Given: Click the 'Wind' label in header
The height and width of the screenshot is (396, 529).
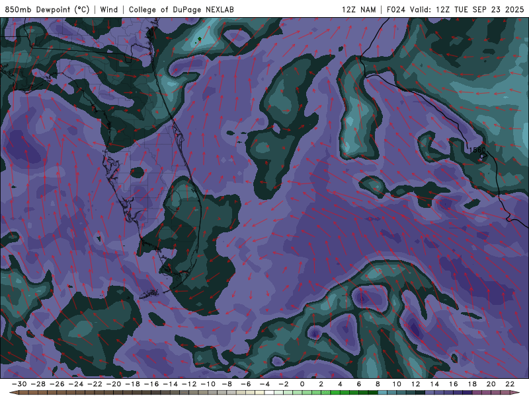Looking at the screenshot, I should (x=109, y=9).
